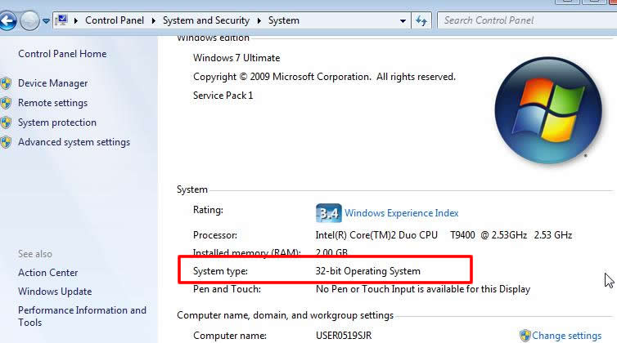Select the System breadcrumb

284,20
